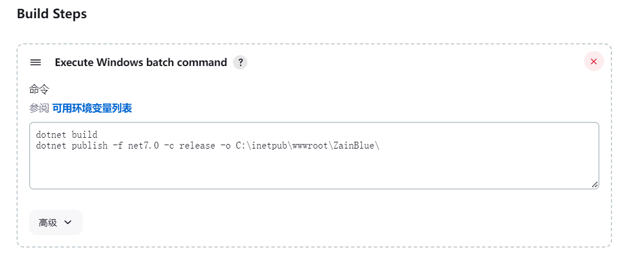Image resolution: width=620 pixels, height=255 pixels.
Task: Click the word "release" in the command
Action: pyautogui.click(x=194, y=146)
